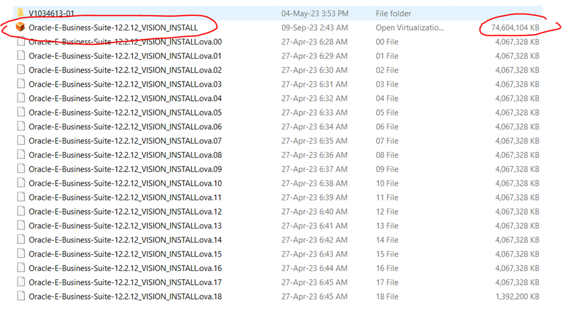Click the 13 File type cell

click(387, 226)
